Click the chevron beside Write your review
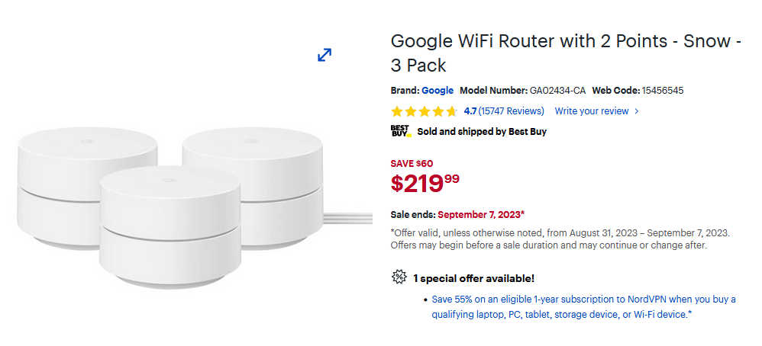The width and height of the screenshot is (762, 346). (637, 111)
